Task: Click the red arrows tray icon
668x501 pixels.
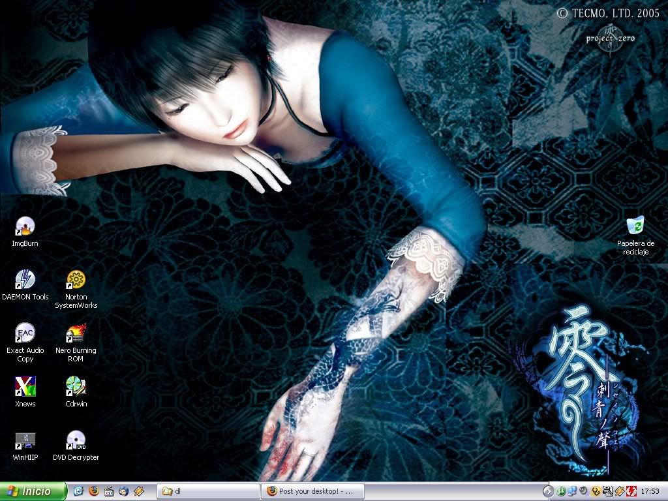Action: tap(631, 491)
